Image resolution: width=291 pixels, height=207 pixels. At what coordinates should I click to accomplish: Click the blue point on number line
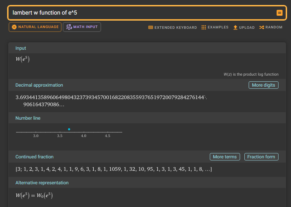click(x=69, y=129)
